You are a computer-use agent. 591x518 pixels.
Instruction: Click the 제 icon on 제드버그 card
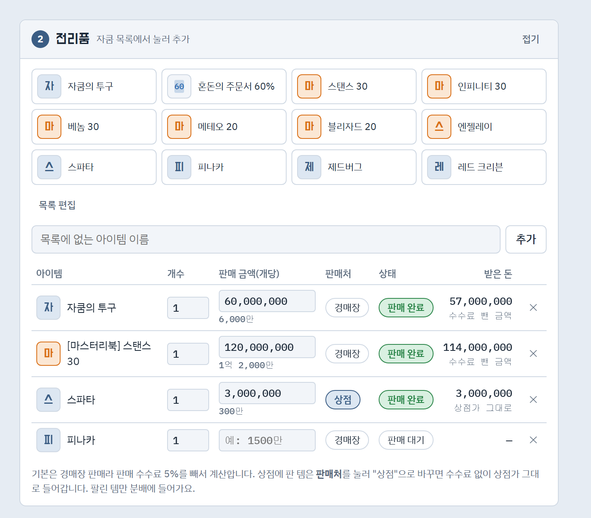click(x=309, y=167)
